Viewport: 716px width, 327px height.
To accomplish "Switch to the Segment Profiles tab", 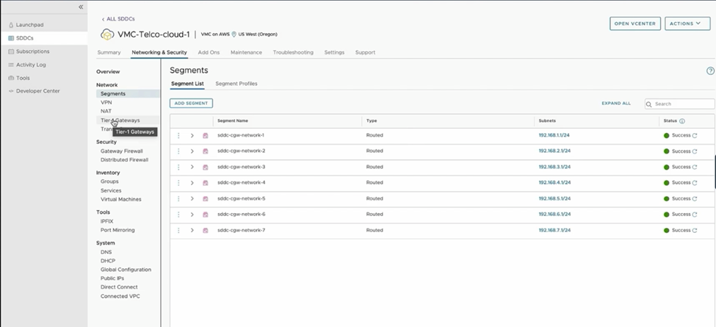I will click(x=236, y=84).
